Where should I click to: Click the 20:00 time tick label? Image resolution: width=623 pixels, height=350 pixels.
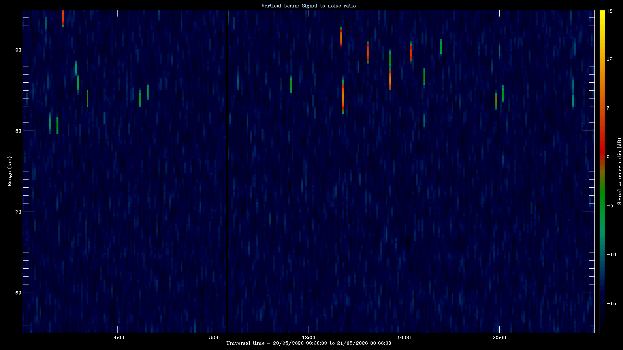point(499,338)
